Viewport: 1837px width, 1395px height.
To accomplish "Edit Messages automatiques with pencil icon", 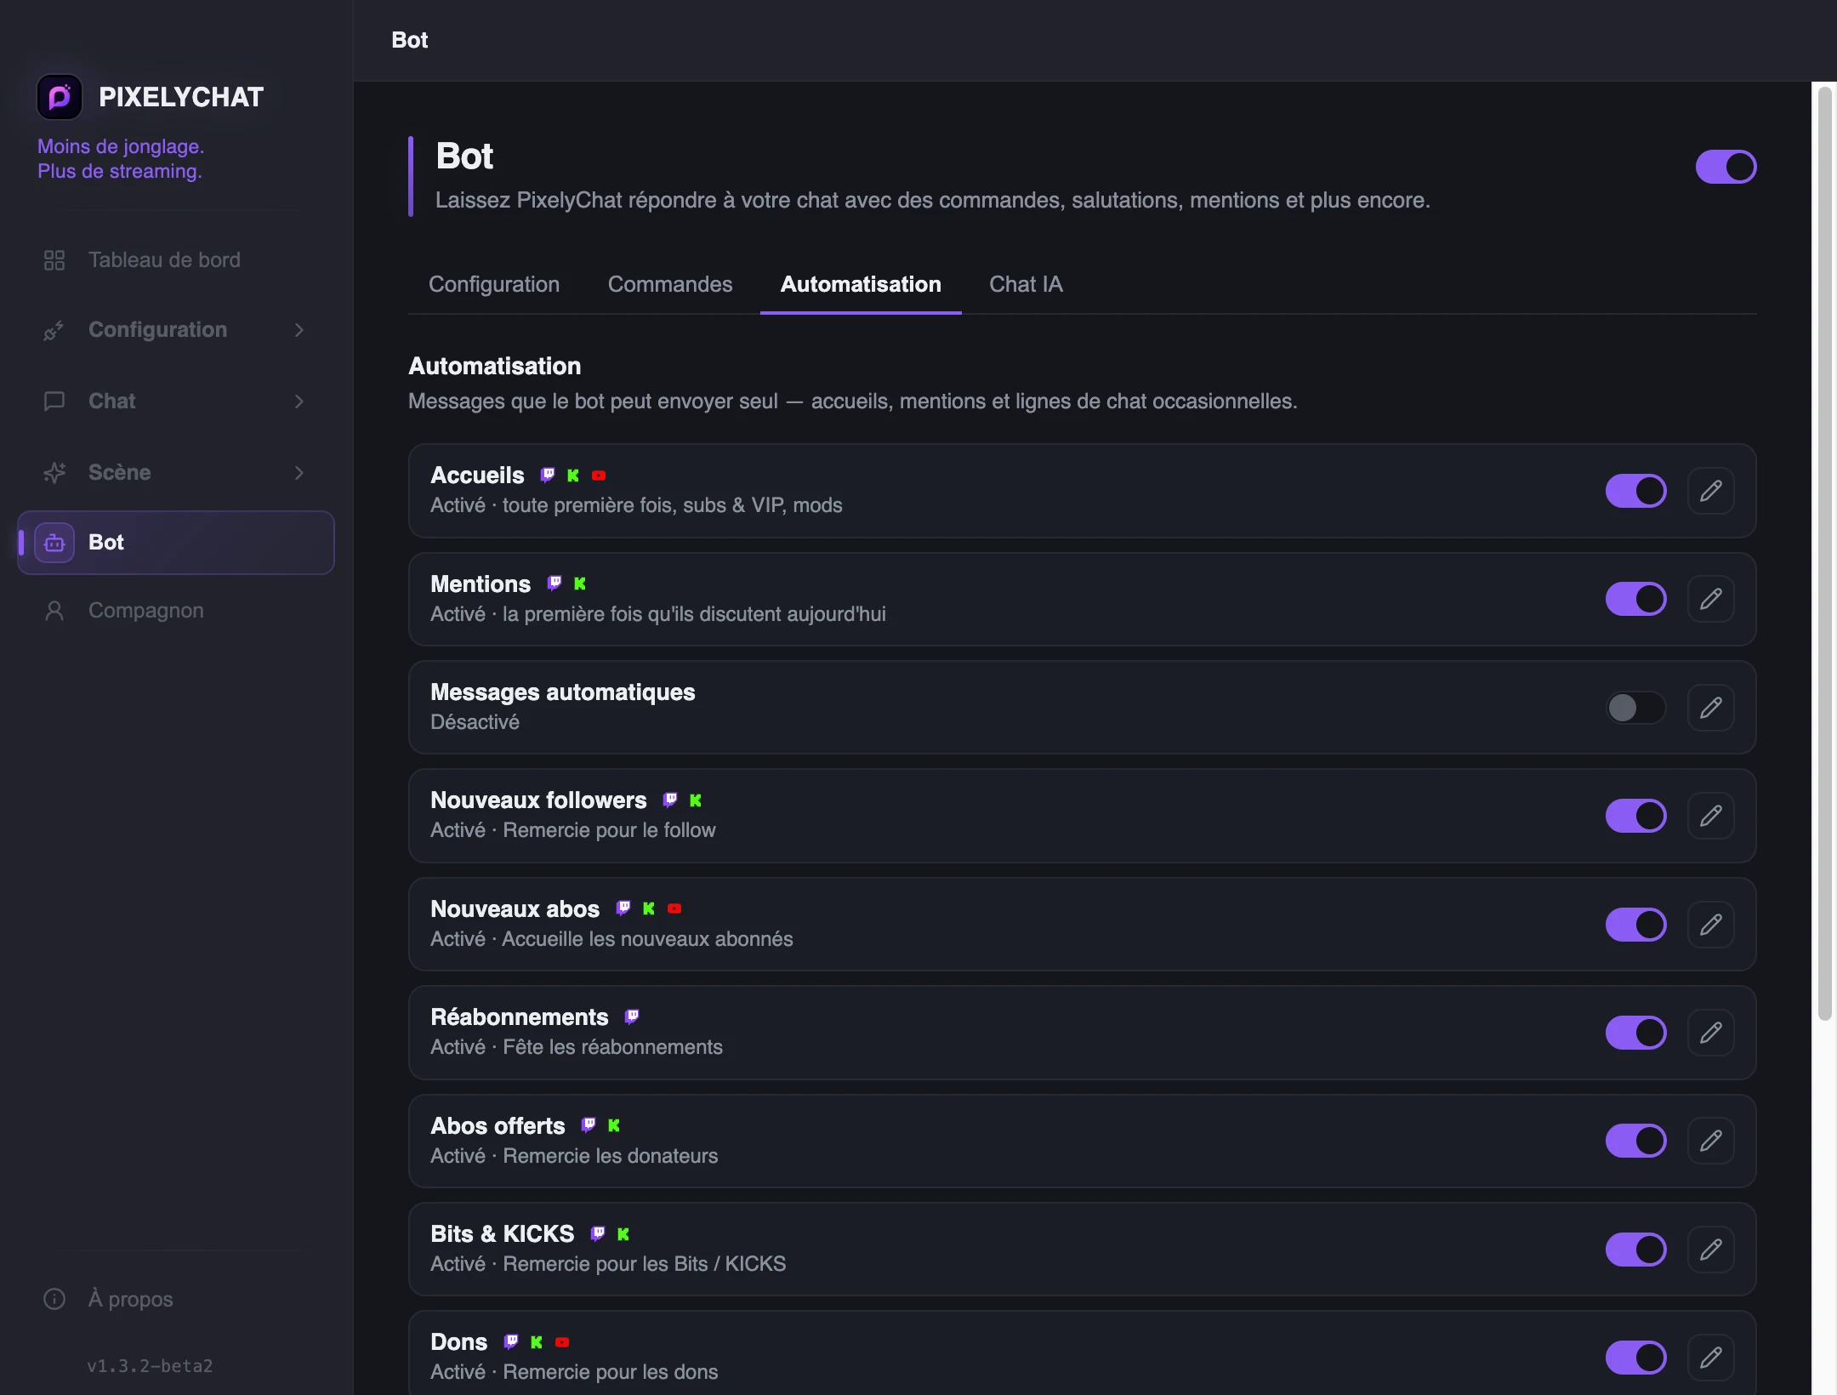I will click(x=1711, y=708).
